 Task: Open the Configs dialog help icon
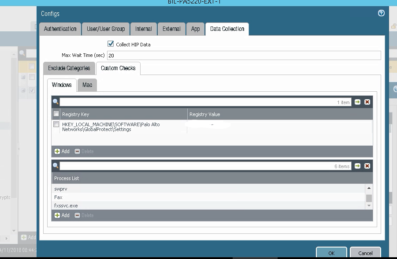(x=381, y=13)
